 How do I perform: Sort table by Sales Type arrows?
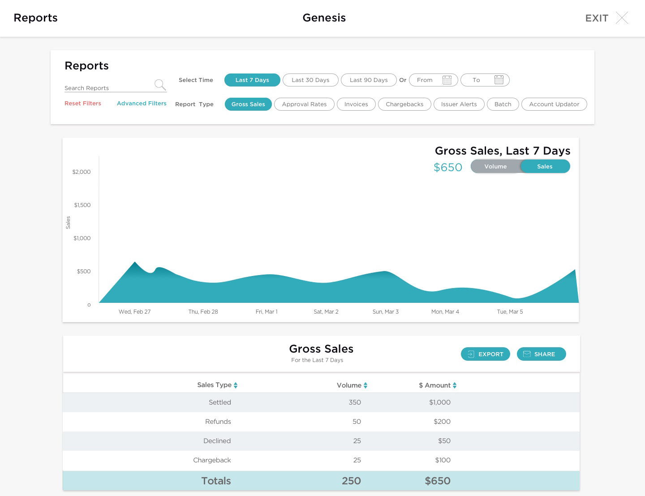236,385
